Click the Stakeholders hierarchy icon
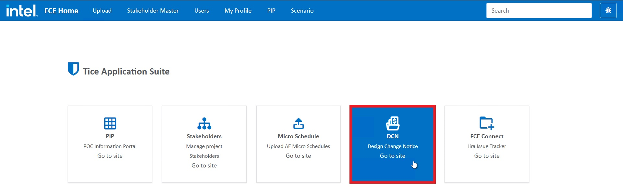The width and height of the screenshot is (623, 195). (204, 123)
